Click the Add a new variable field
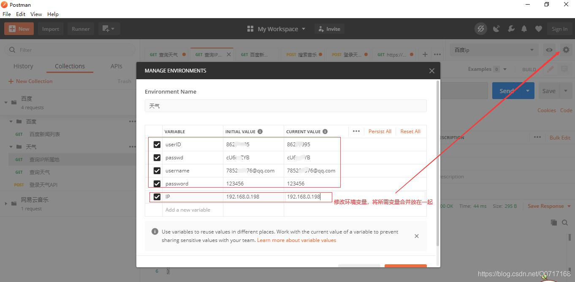The width and height of the screenshot is (575, 282). click(193, 210)
